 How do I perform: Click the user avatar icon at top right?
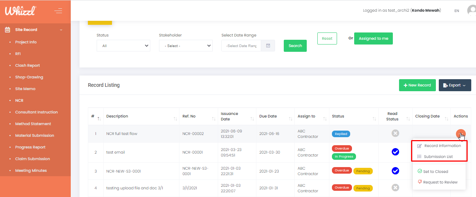click(x=472, y=11)
